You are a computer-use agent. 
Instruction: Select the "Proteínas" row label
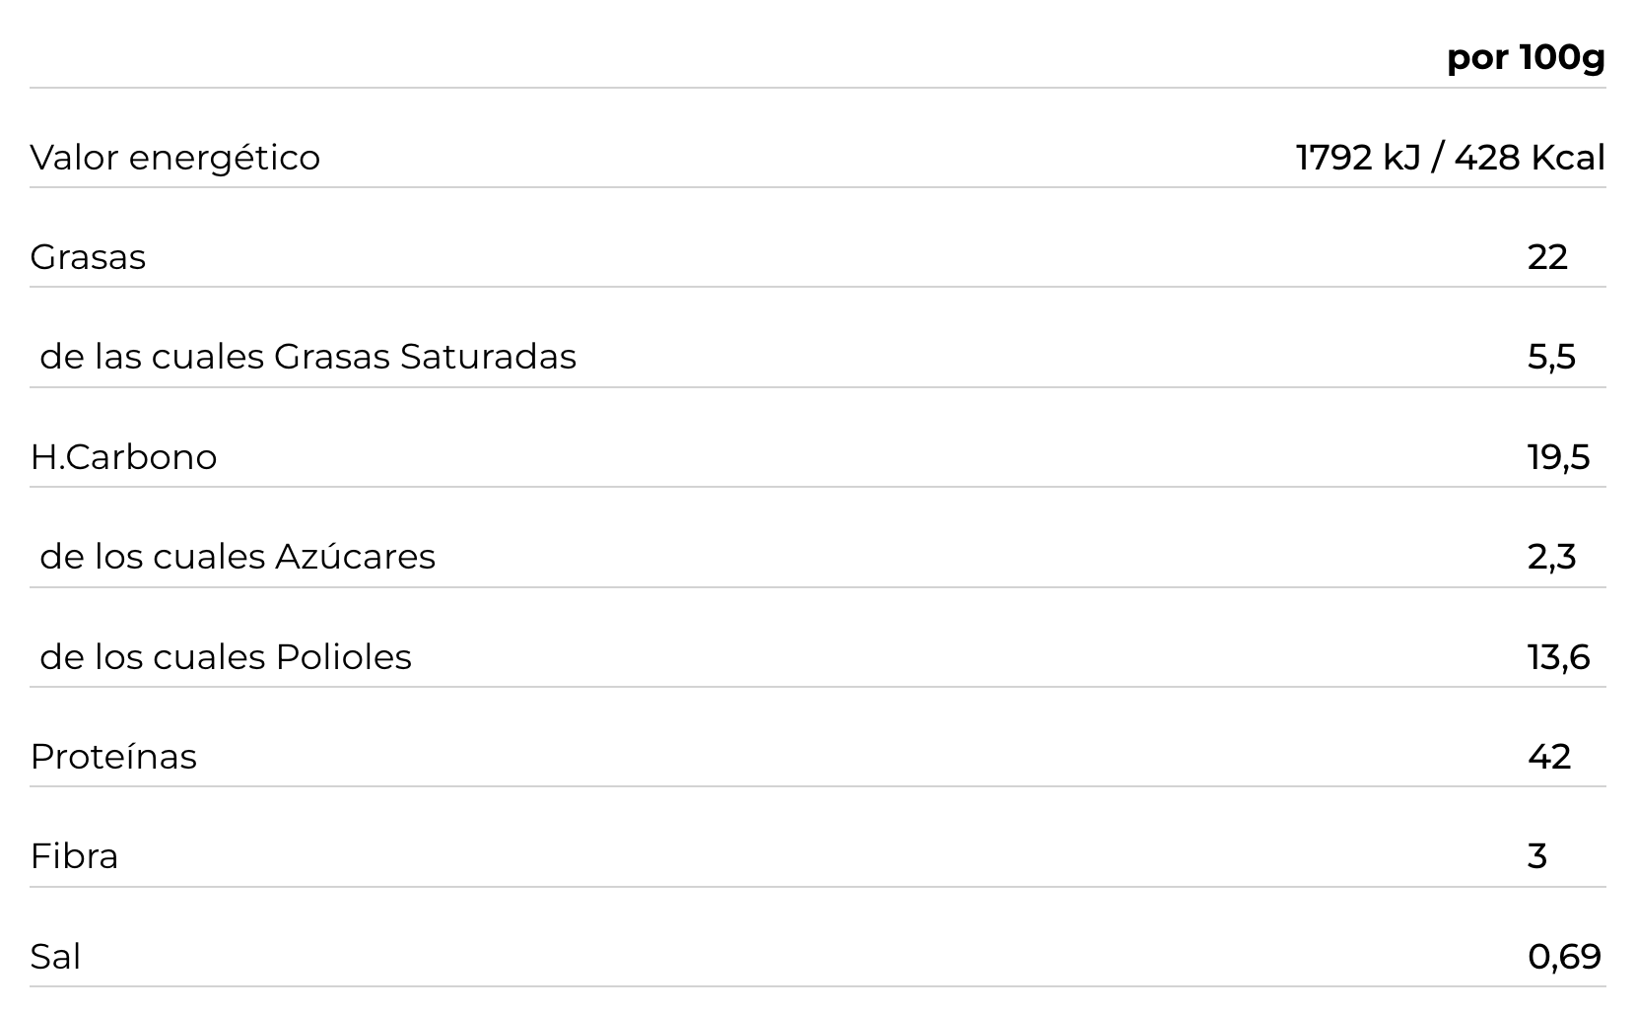click(113, 757)
